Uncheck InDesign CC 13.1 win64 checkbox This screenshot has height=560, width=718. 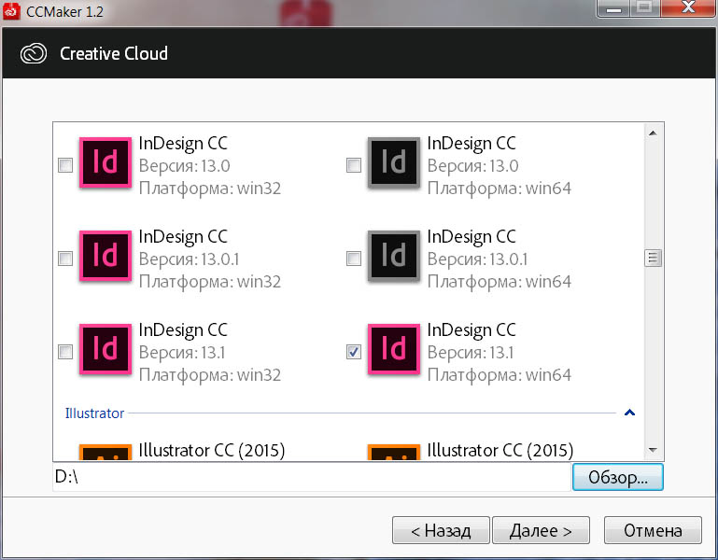click(x=354, y=352)
